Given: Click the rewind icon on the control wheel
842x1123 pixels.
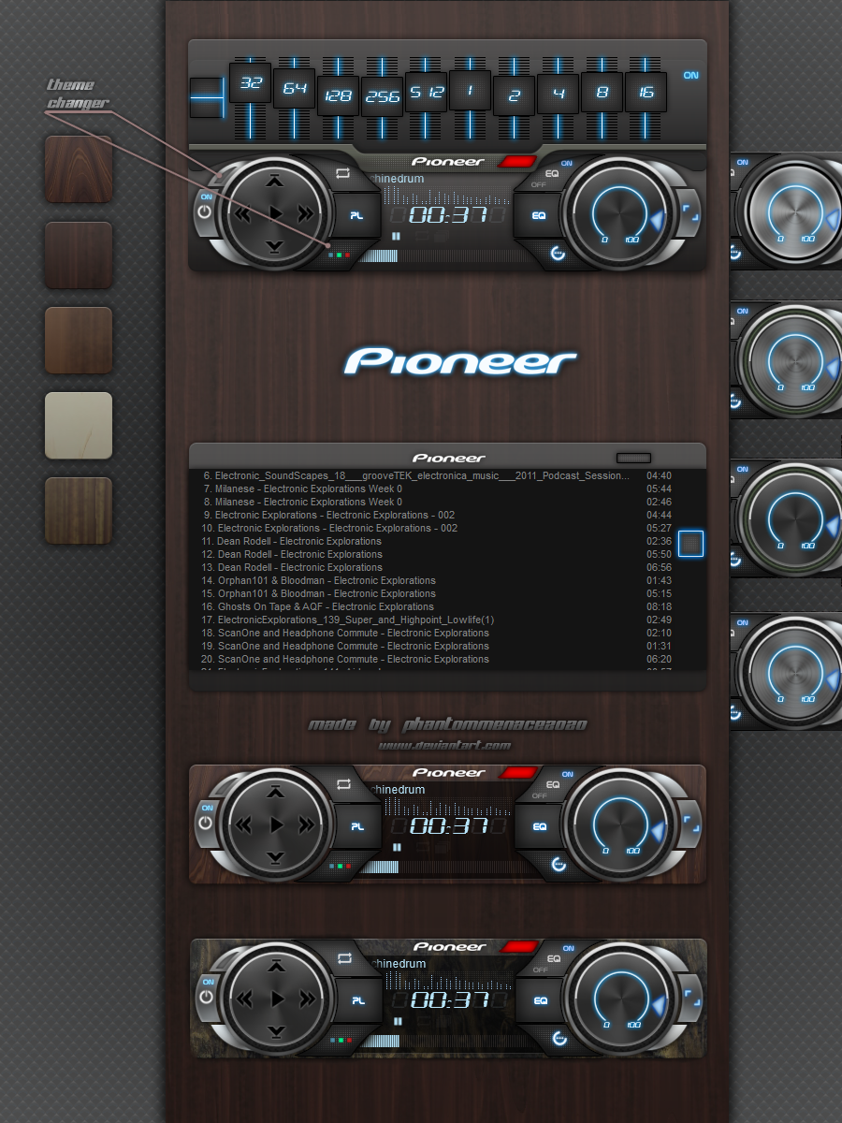Looking at the screenshot, I should pos(241,213).
